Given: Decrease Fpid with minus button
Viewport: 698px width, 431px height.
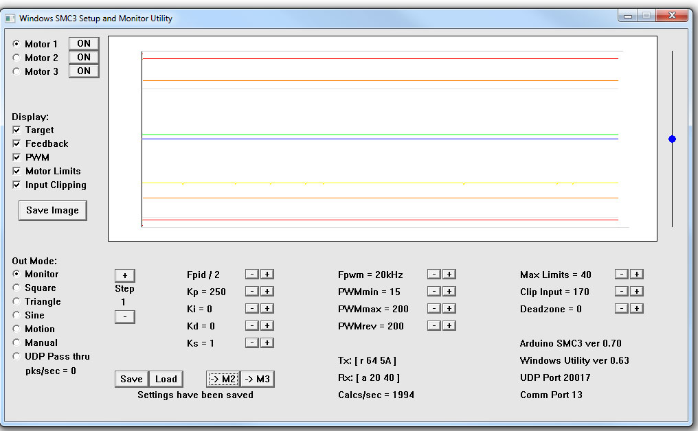Looking at the screenshot, I should (252, 275).
